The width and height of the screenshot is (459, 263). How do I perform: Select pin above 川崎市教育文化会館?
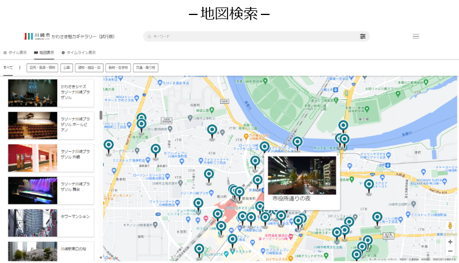pyautogui.click(x=337, y=234)
